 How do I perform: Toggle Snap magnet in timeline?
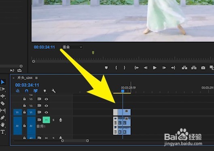[x=27, y=91]
